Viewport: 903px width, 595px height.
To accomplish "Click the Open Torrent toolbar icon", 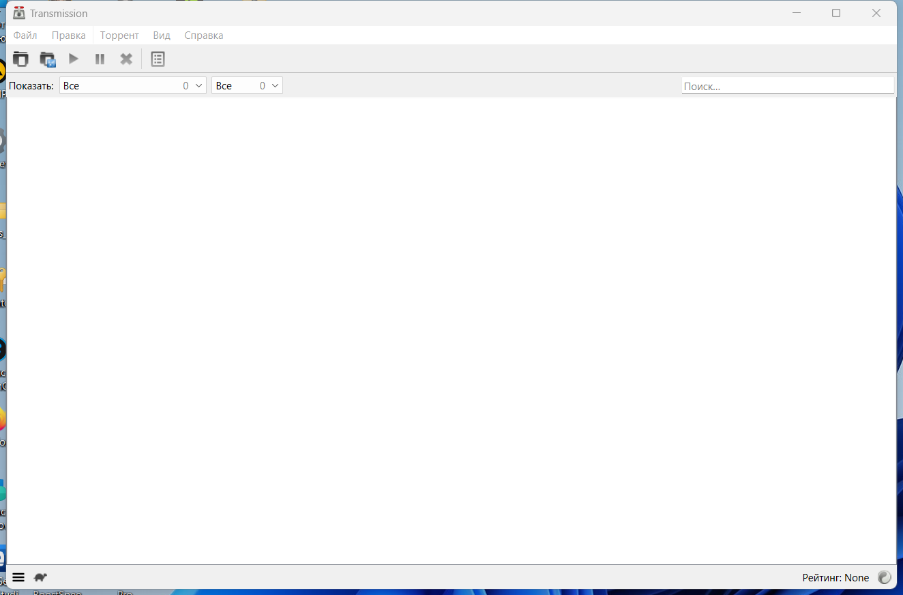I will [x=20, y=59].
